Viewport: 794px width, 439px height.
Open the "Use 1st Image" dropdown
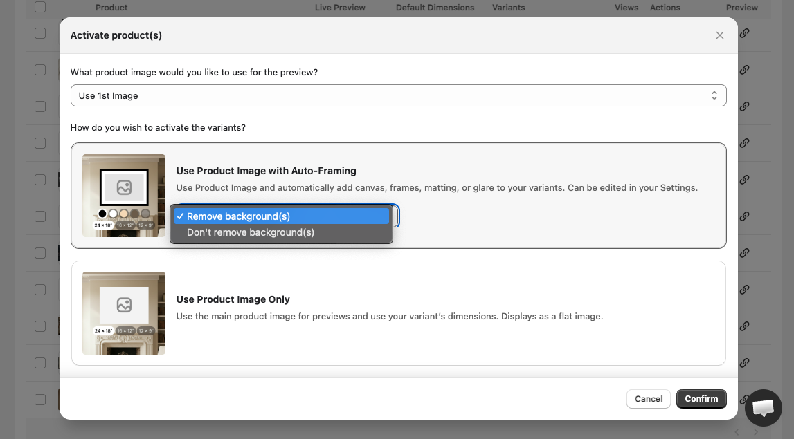pyautogui.click(x=399, y=95)
